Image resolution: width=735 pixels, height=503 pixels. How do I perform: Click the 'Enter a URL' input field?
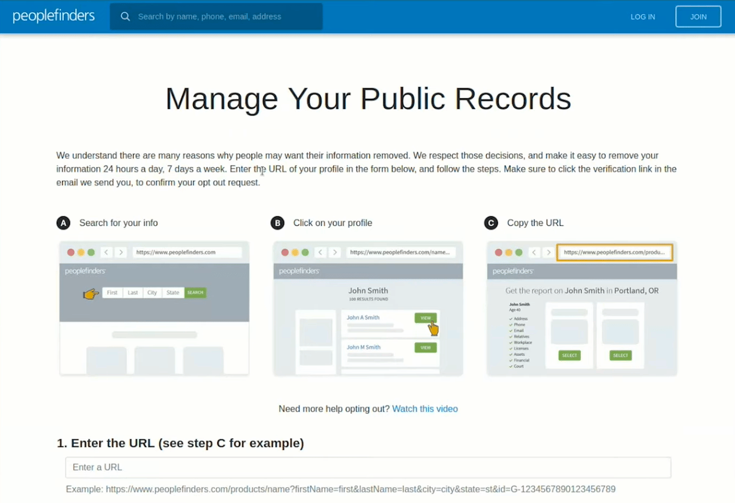coord(368,468)
